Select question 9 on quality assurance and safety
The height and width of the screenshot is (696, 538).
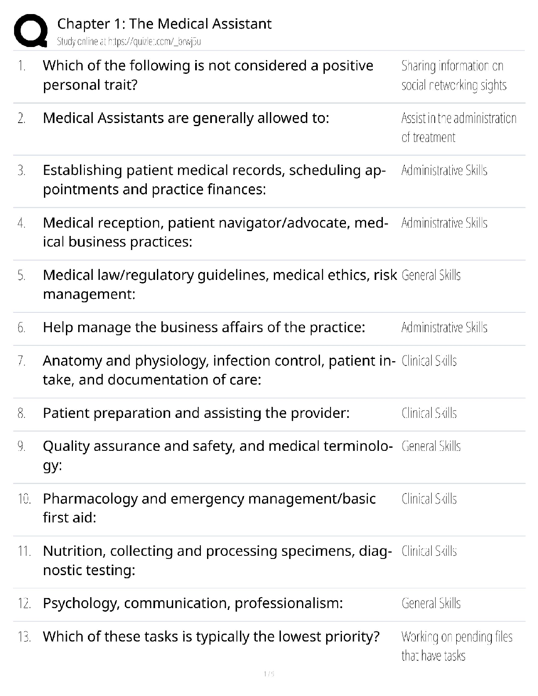pos(218,455)
